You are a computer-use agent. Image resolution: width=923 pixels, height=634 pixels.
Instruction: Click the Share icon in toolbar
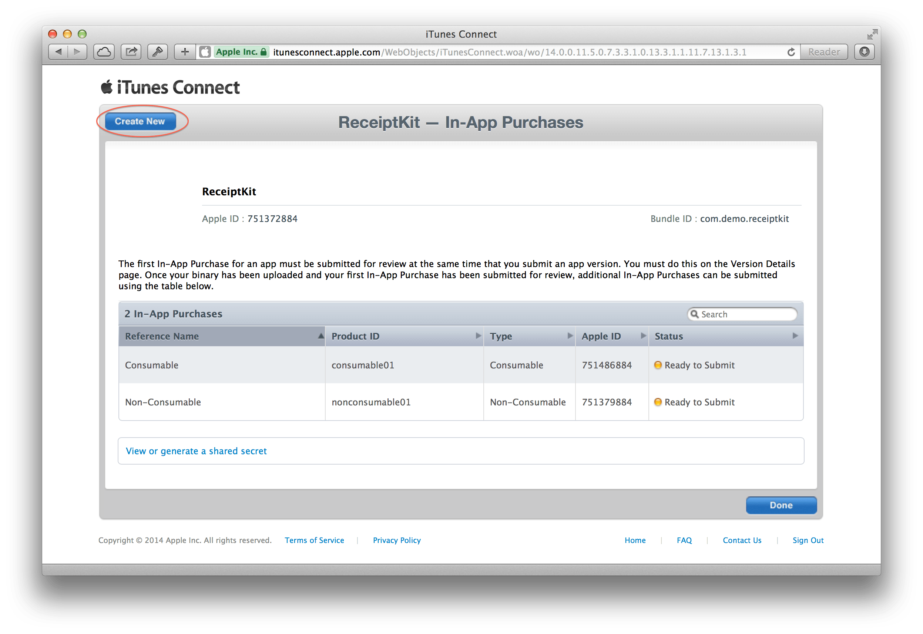tap(131, 52)
